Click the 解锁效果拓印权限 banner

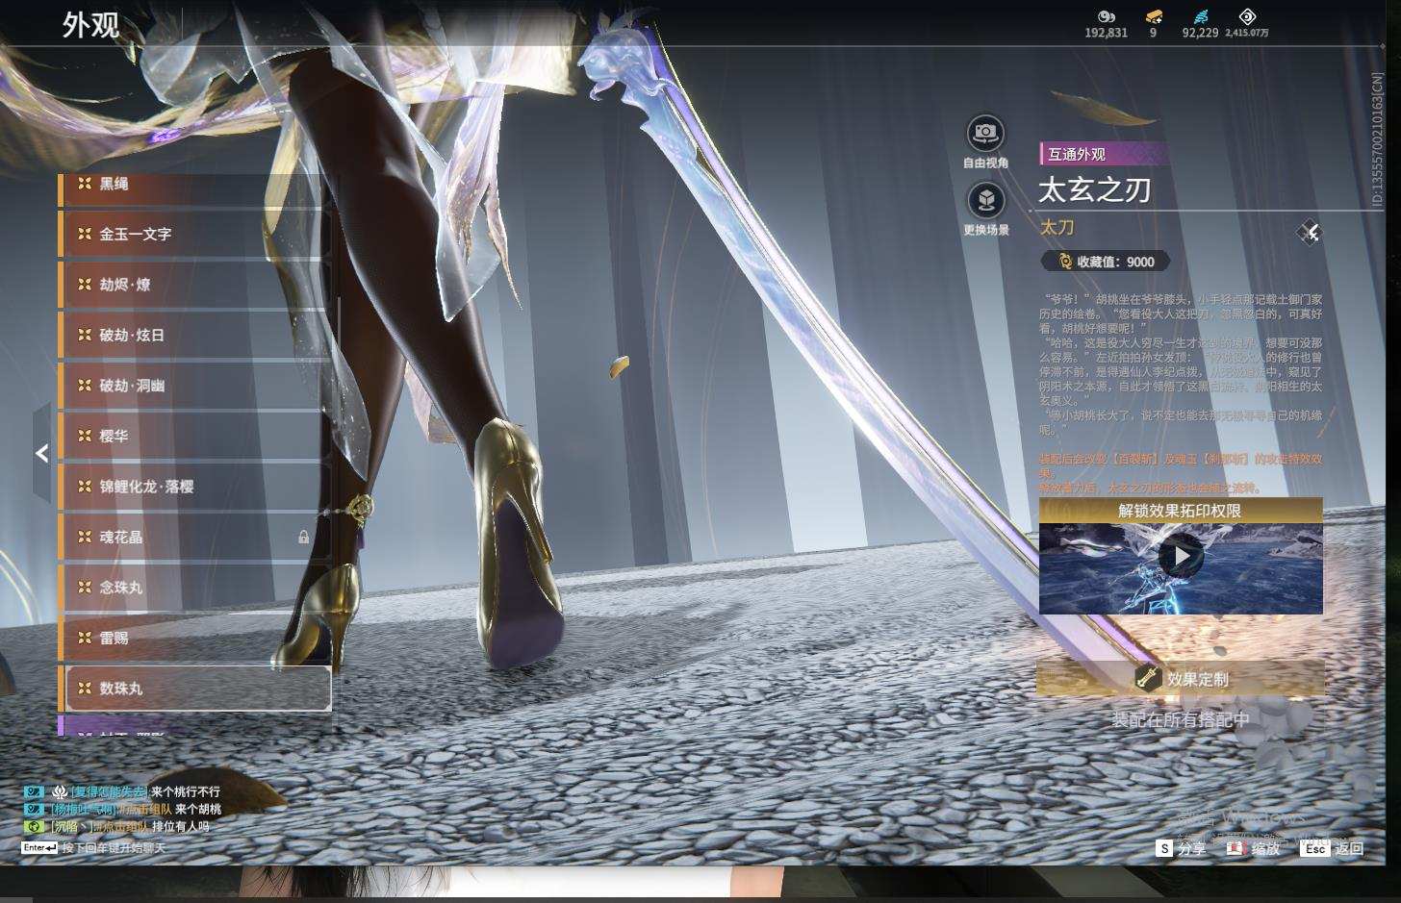pos(1181,511)
